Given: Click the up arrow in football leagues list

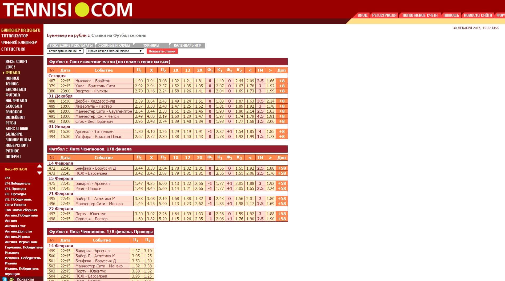Looking at the screenshot, I should tap(39, 166).
